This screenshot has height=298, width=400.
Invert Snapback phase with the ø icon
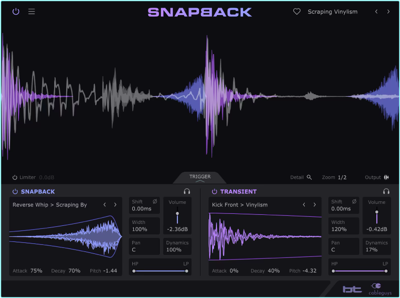pyautogui.click(x=155, y=201)
